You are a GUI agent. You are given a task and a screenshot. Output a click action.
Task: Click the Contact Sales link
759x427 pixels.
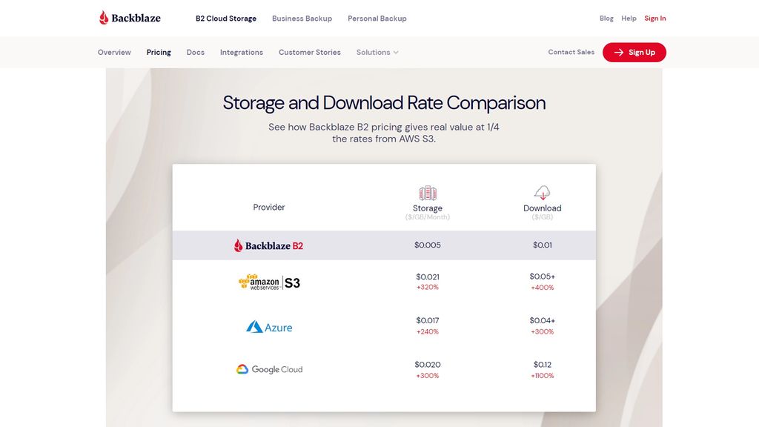click(571, 53)
